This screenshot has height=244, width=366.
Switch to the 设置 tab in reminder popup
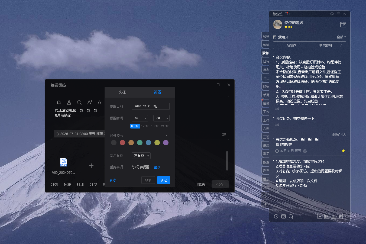(x=157, y=92)
